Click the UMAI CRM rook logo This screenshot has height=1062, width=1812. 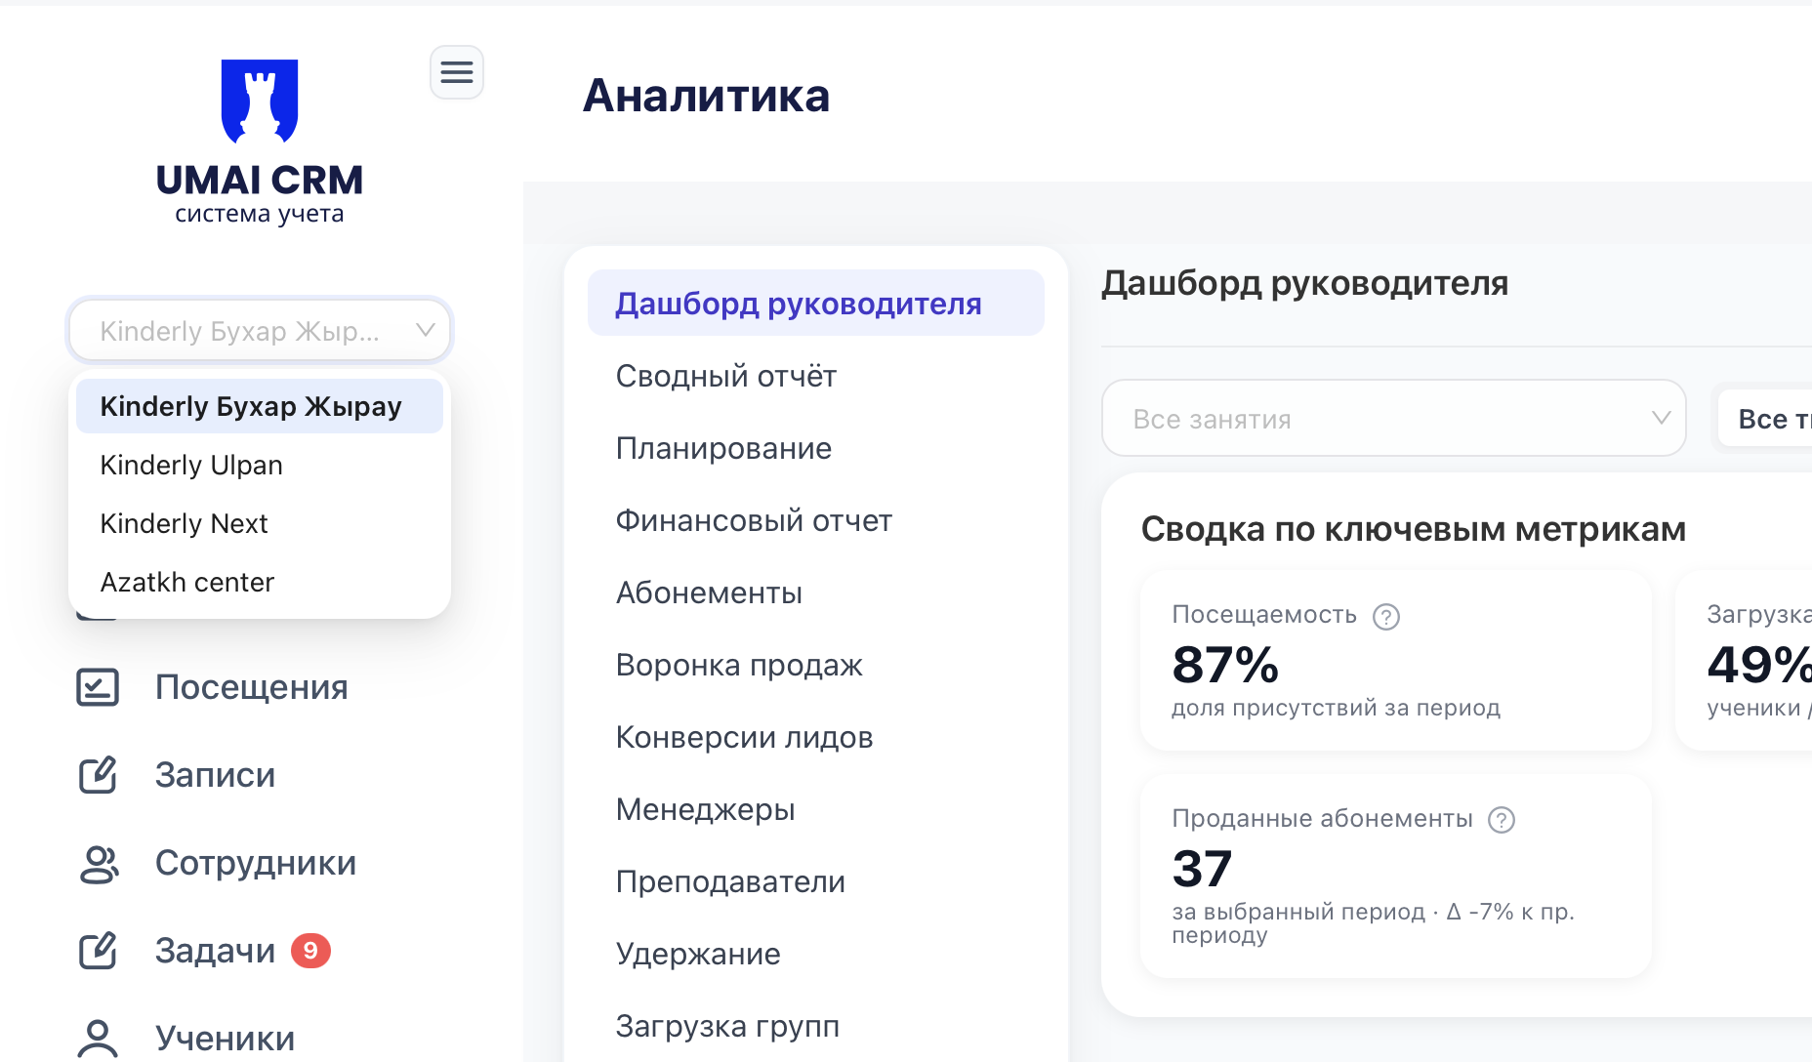point(260,102)
